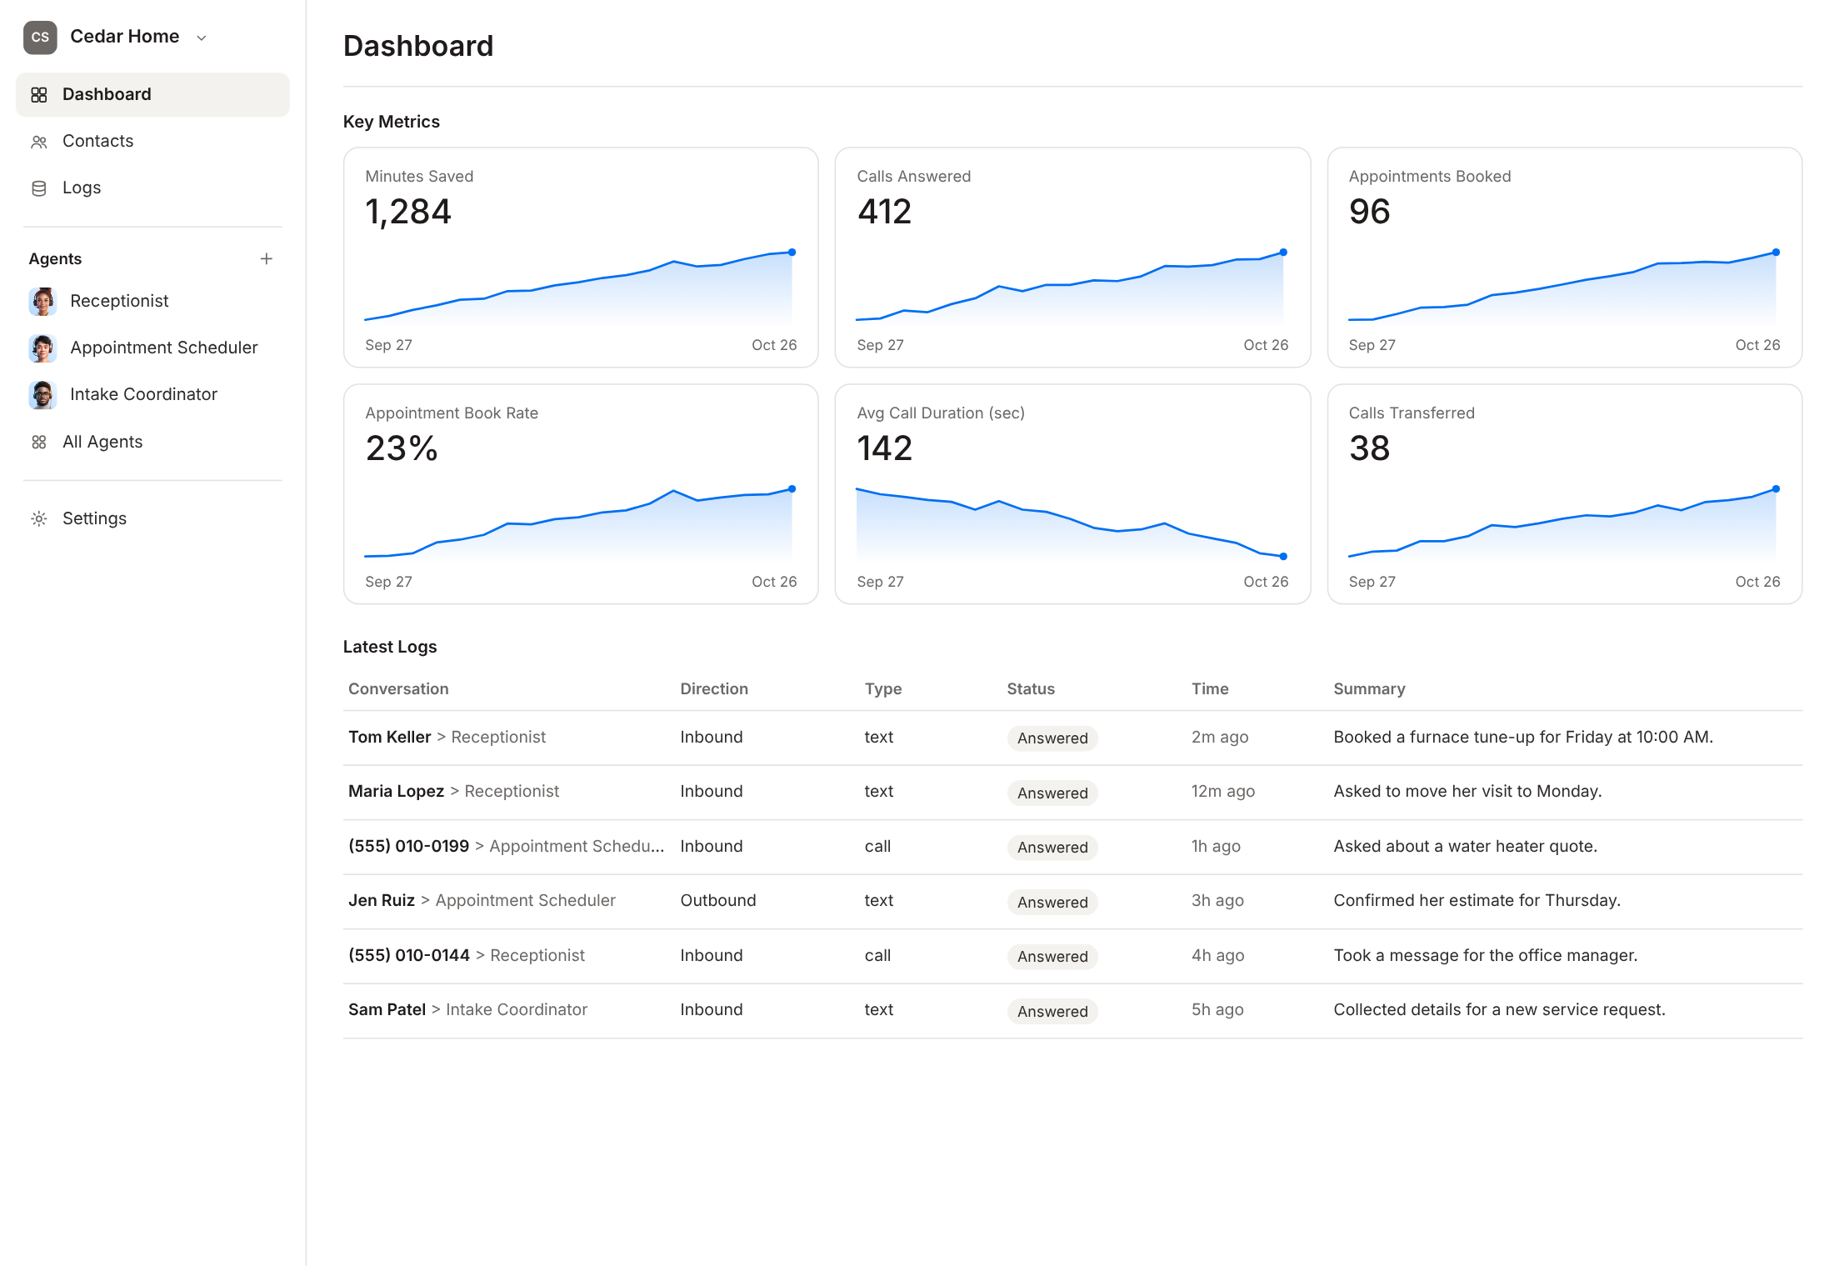
Task: Open the Jen Ruiz conversation log
Action: 1072,901
